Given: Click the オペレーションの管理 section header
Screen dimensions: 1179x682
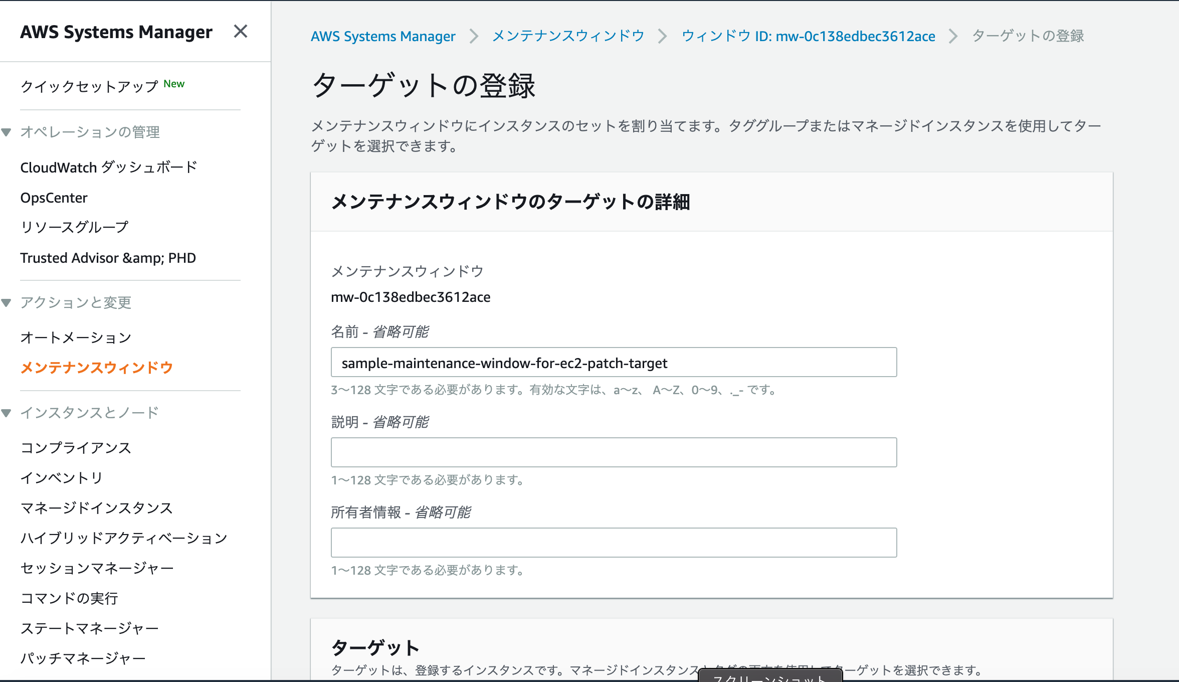Looking at the screenshot, I should point(90,132).
